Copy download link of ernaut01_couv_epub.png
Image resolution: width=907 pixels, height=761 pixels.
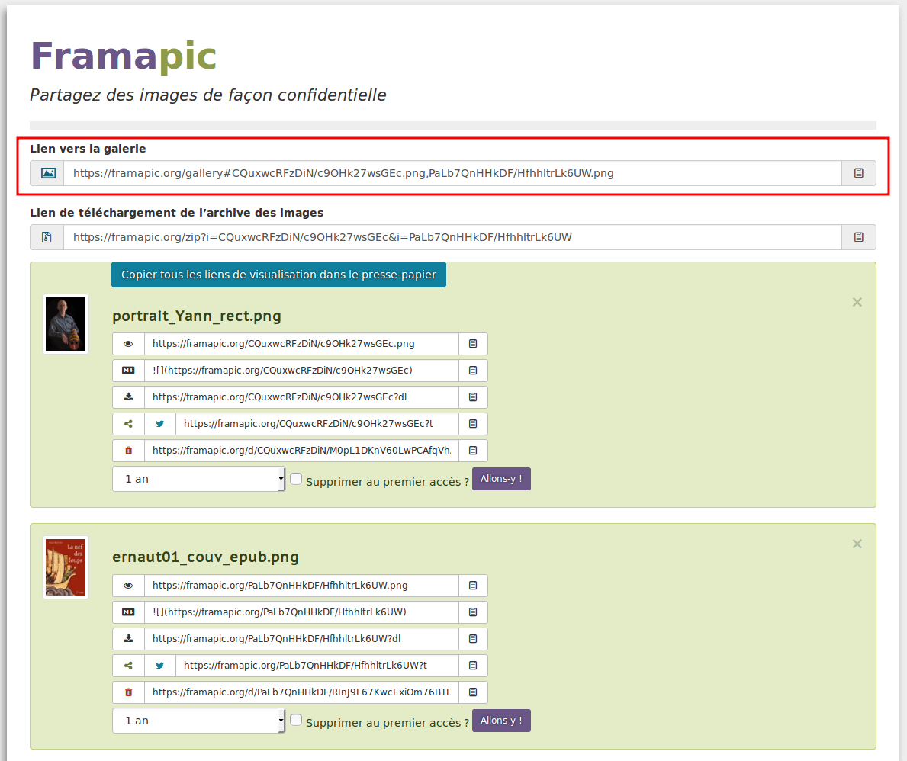tap(473, 638)
